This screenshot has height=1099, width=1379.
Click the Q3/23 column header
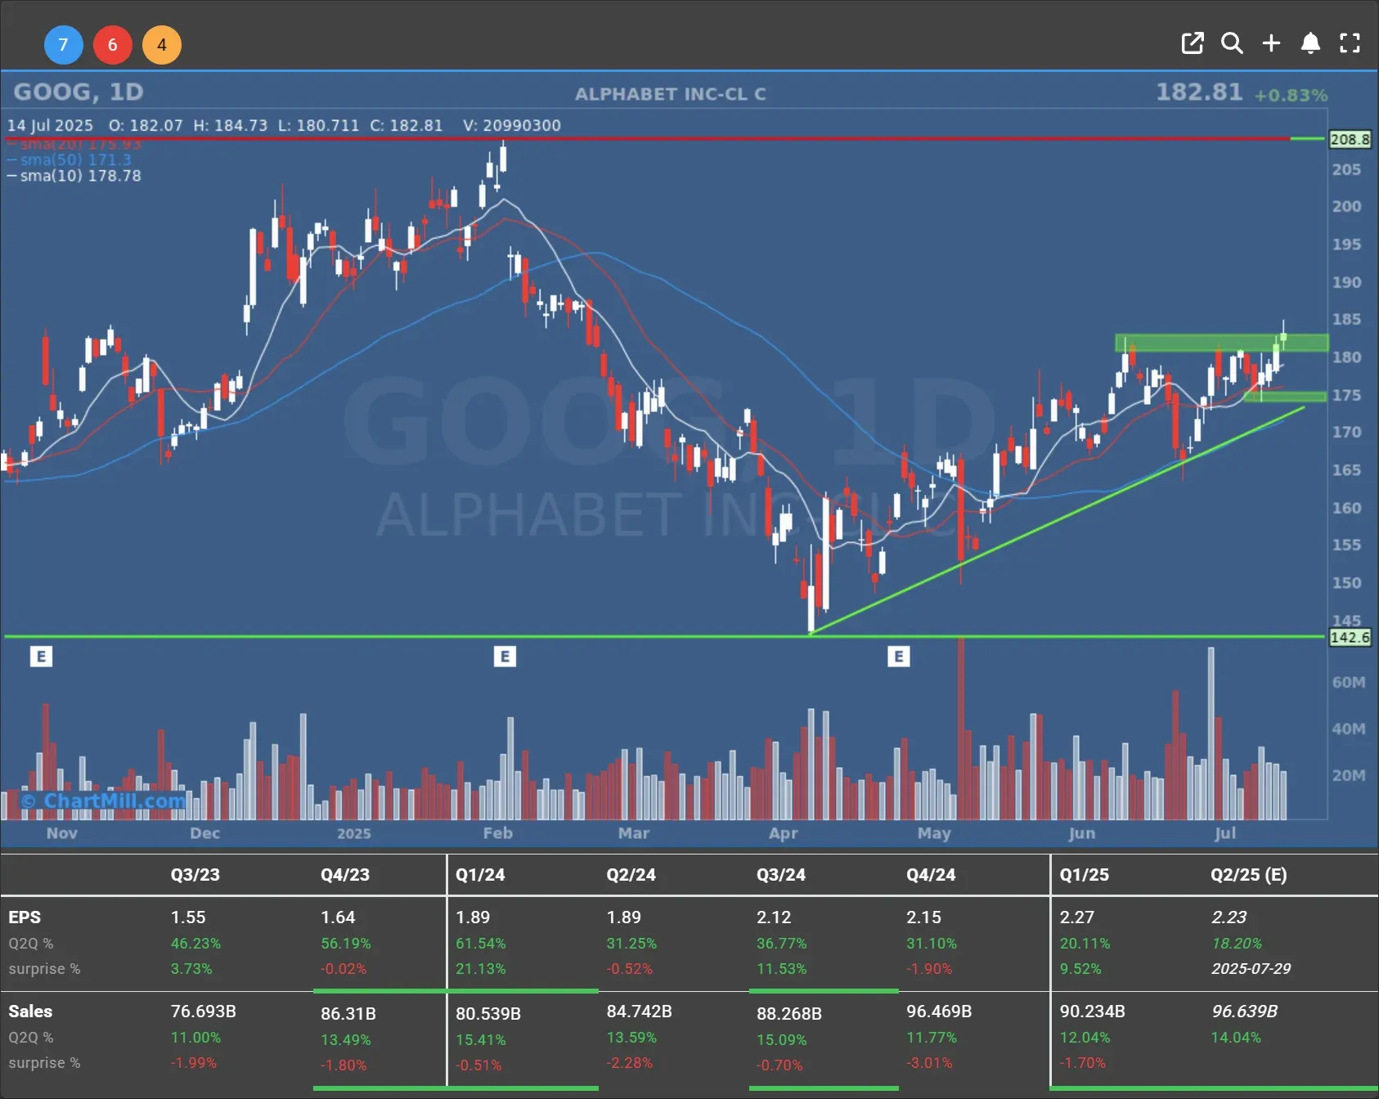[195, 874]
